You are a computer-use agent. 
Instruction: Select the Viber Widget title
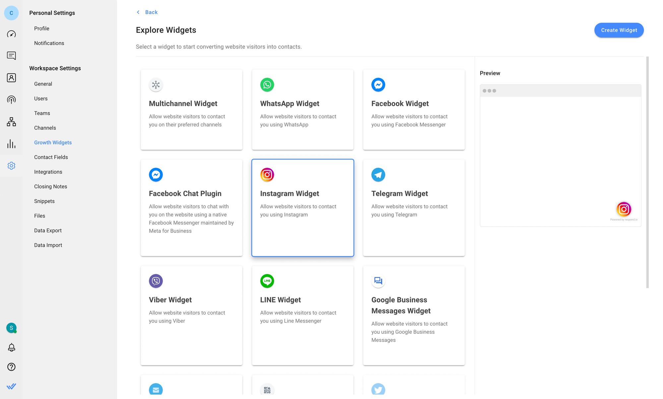coord(170,300)
